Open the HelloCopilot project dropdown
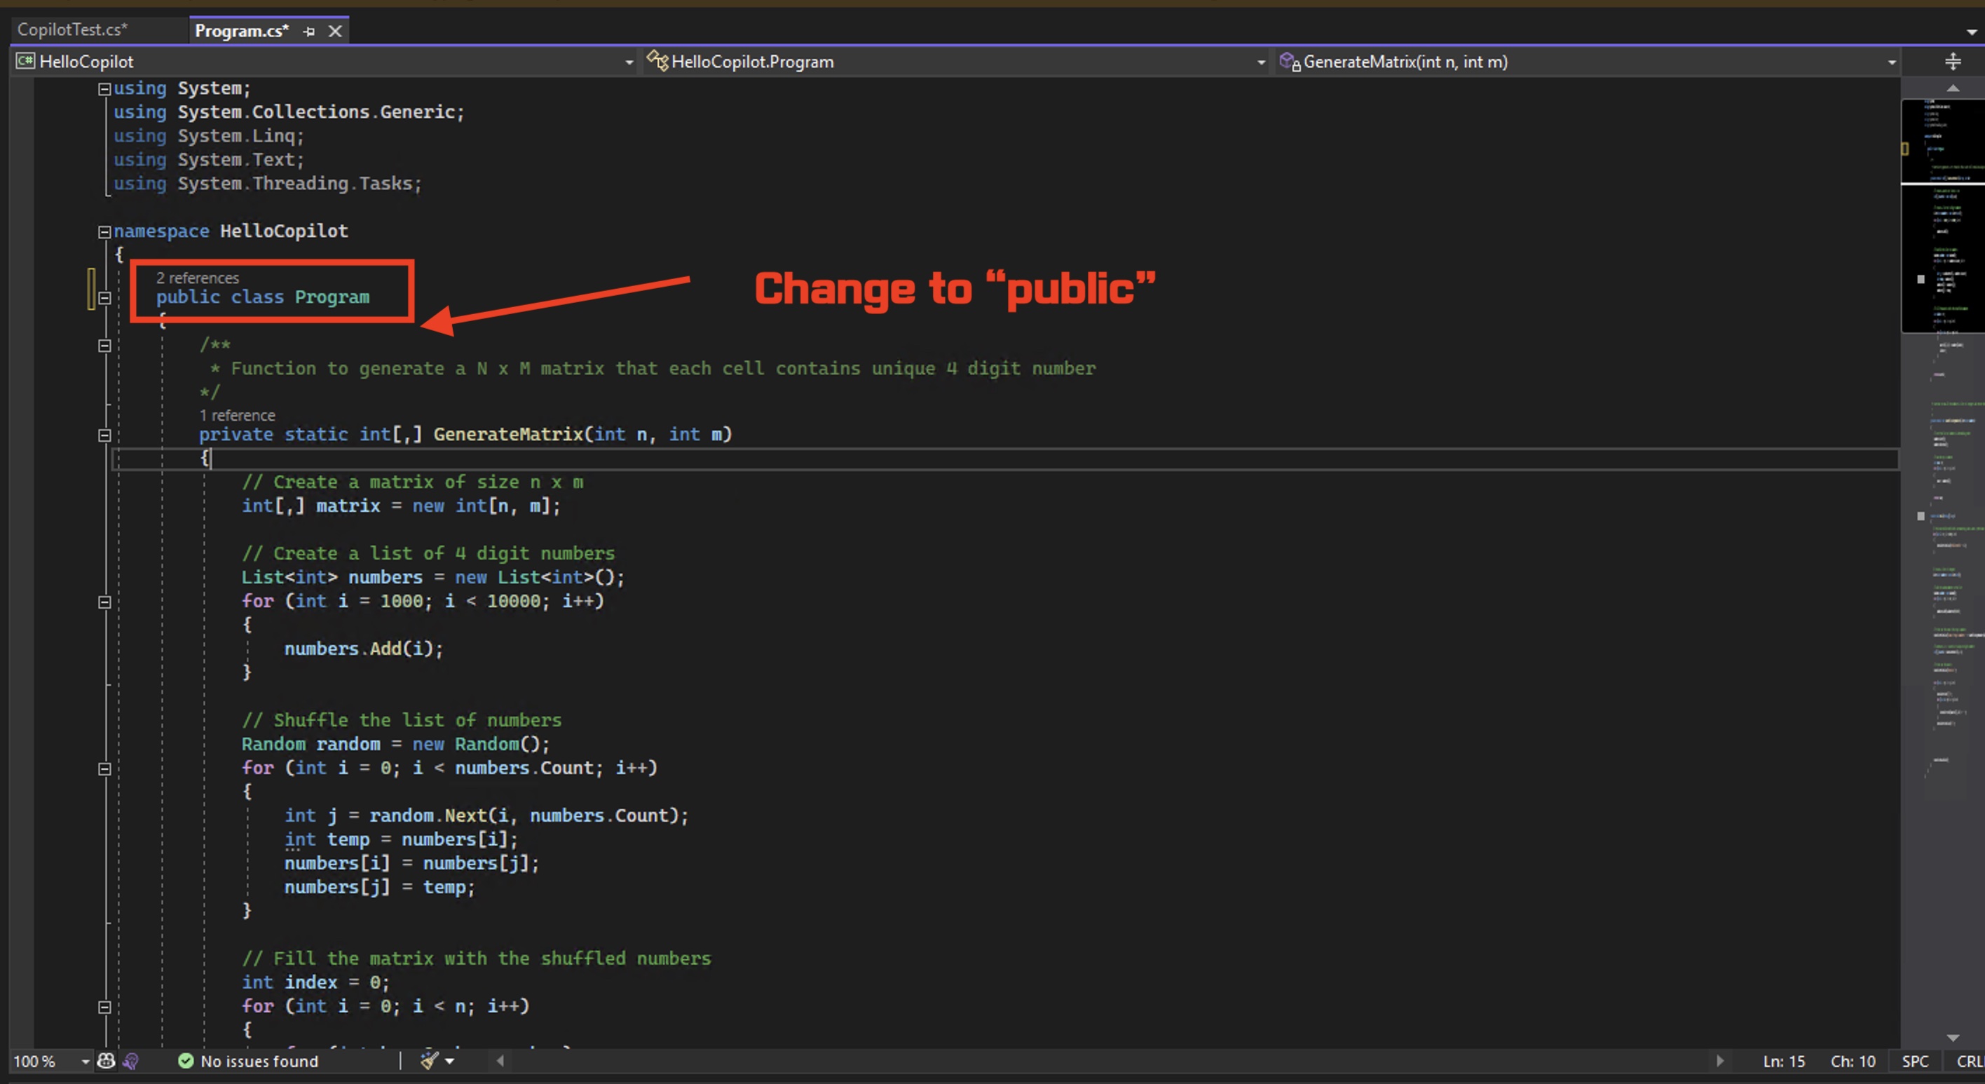Image resolution: width=1985 pixels, height=1084 pixels. pos(629,62)
